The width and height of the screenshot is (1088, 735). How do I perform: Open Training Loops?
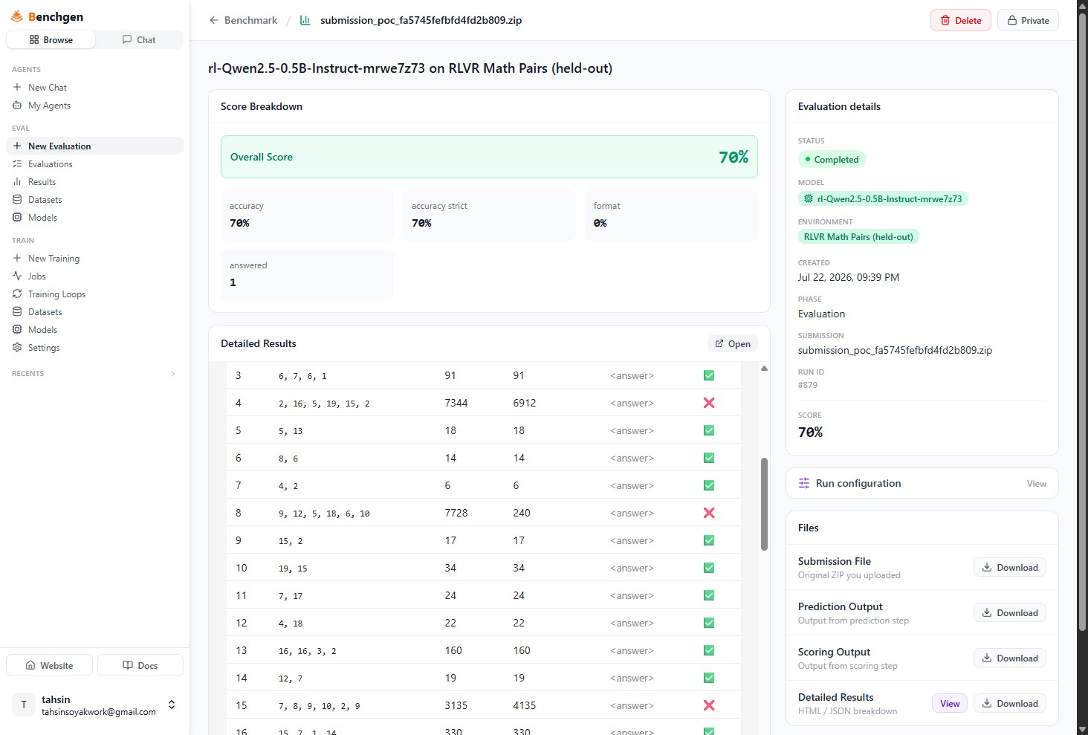94,294
